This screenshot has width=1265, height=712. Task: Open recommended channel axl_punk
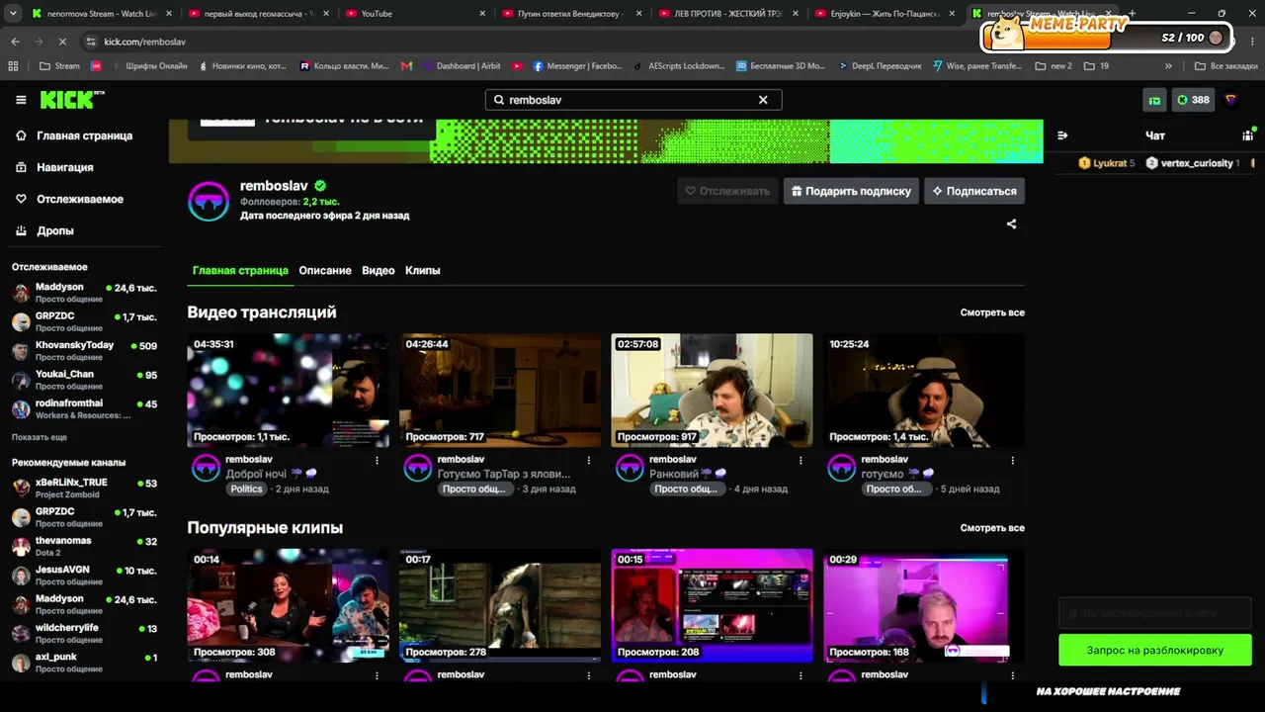85,663
